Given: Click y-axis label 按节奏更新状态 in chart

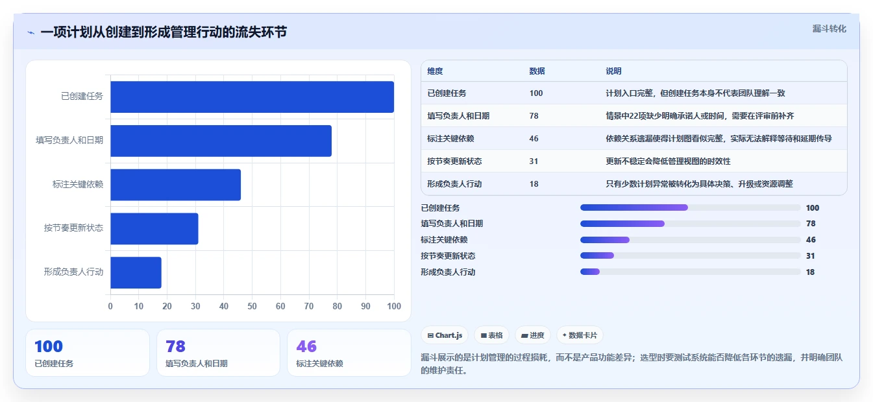Looking at the screenshot, I should pyautogui.click(x=73, y=228).
